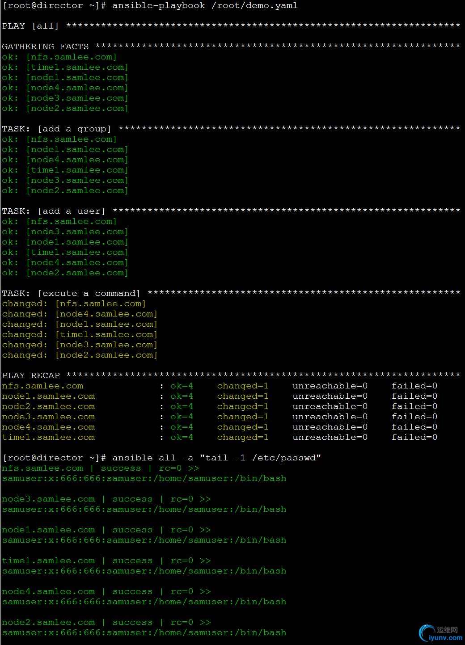Click the GATHERING FACTS heading
The height and width of the screenshot is (645, 465).
tap(45, 46)
